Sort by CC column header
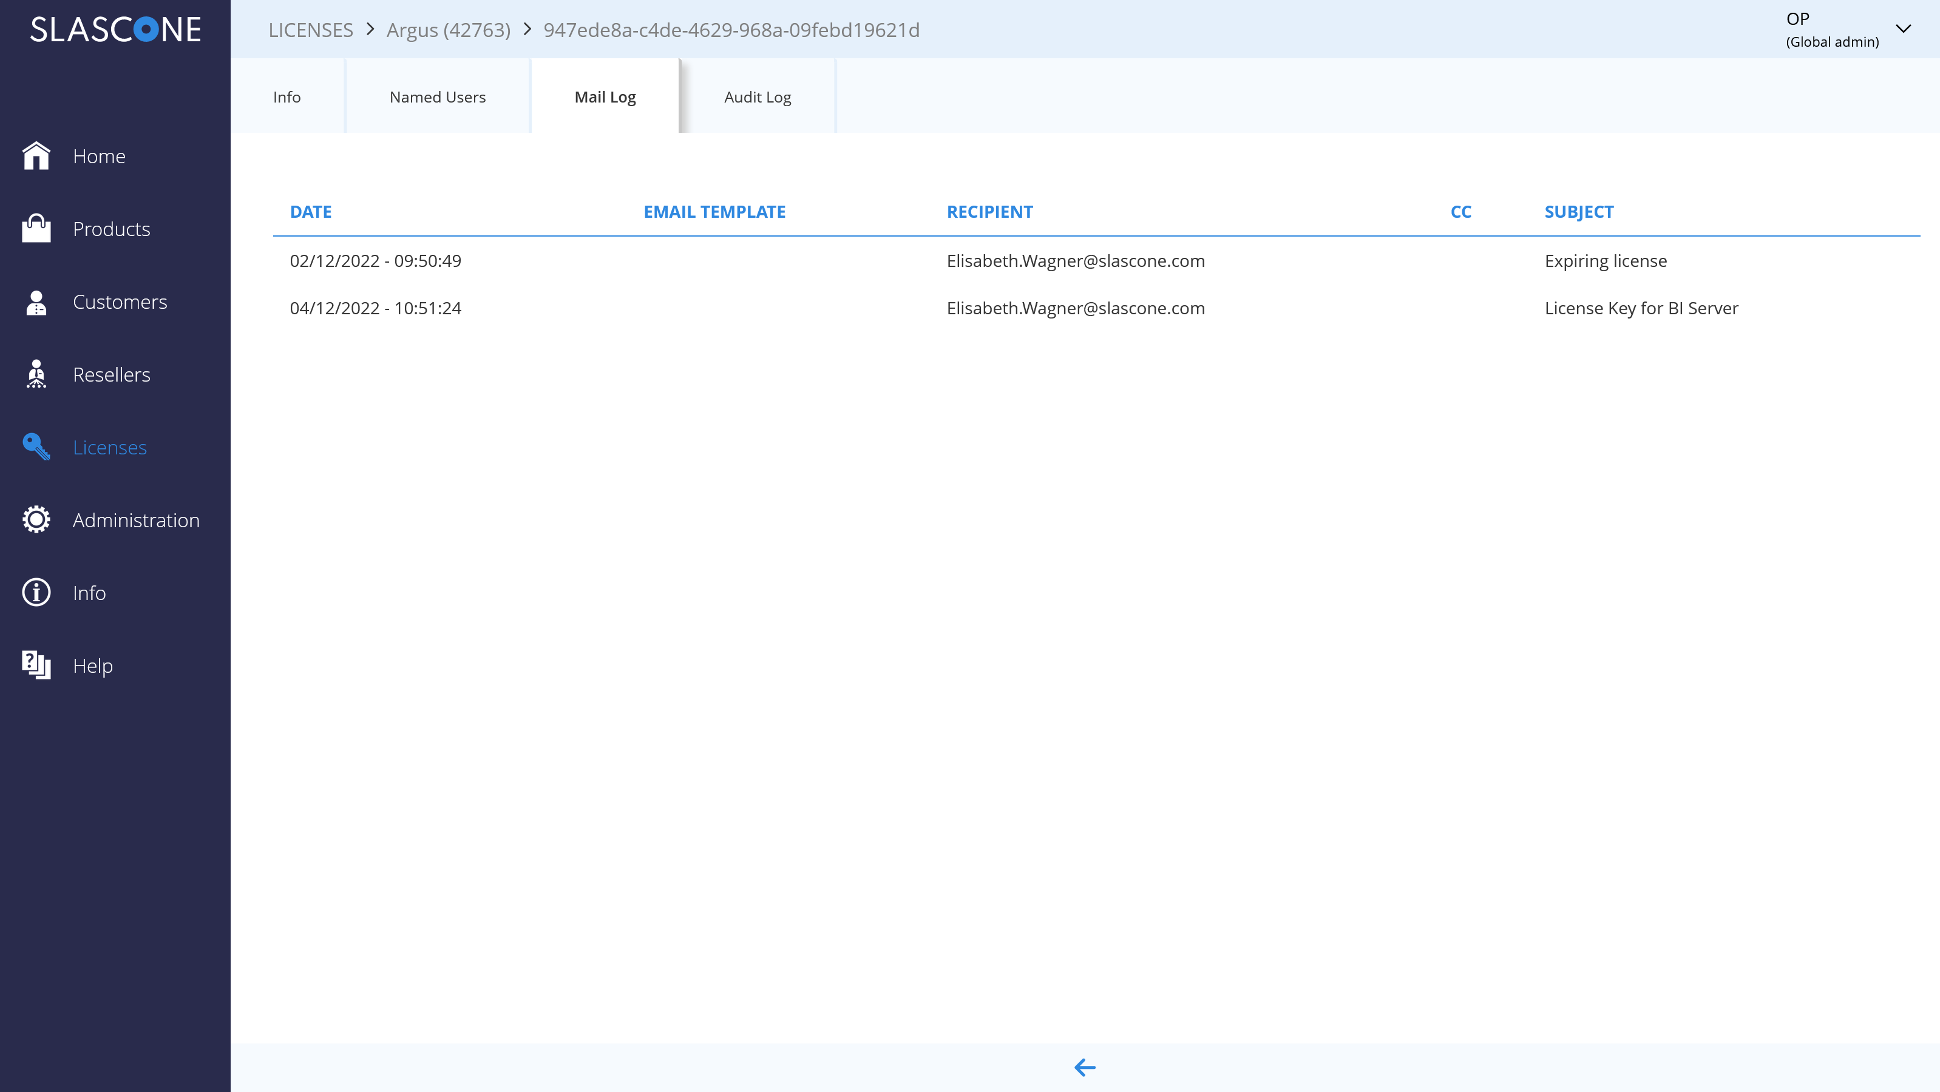1940x1092 pixels. coord(1460,212)
